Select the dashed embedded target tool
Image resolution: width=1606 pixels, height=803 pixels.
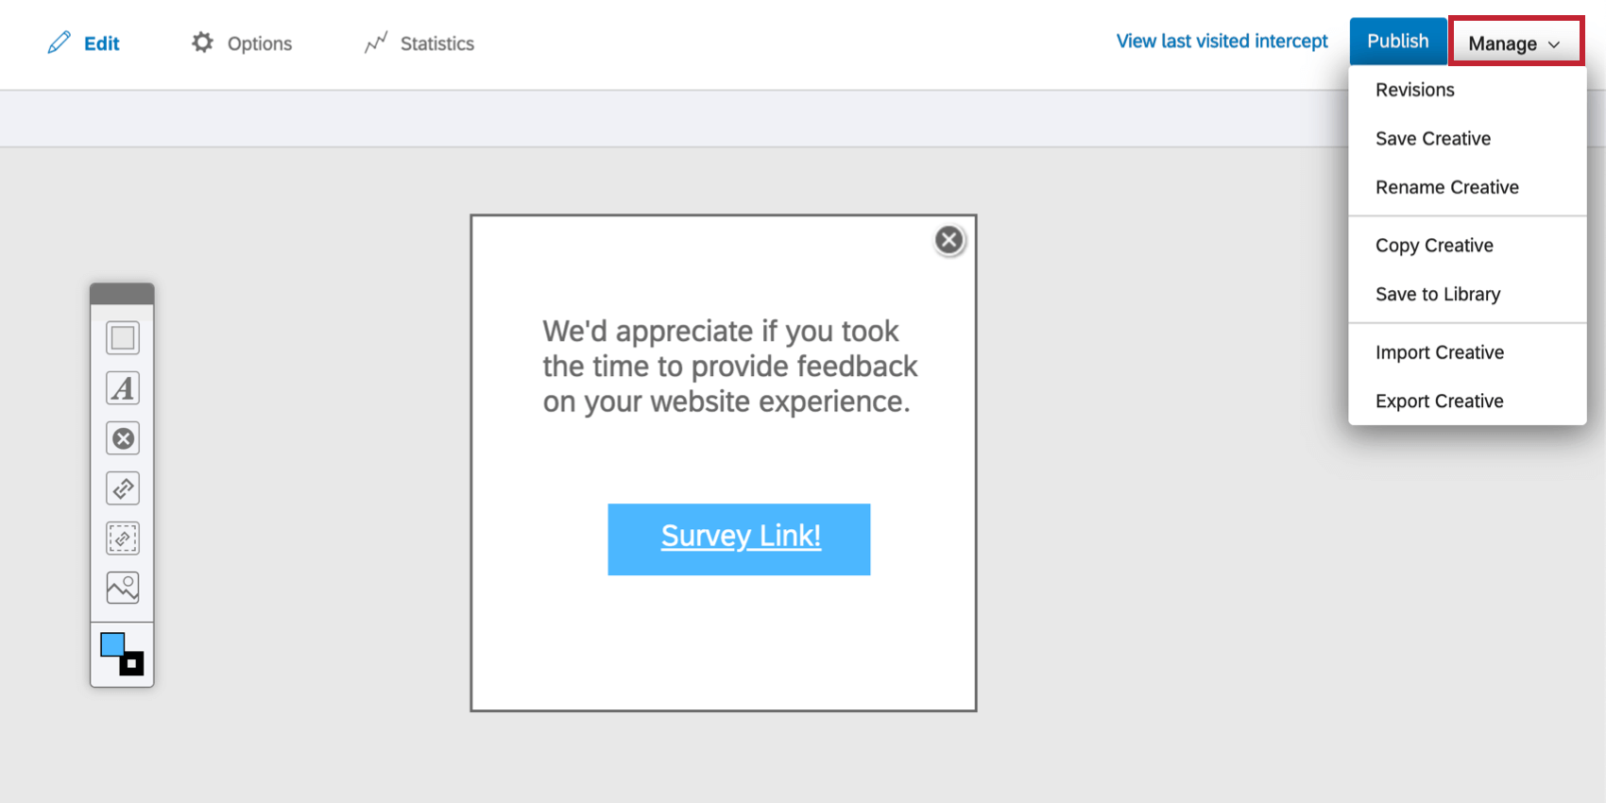(x=123, y=538)
